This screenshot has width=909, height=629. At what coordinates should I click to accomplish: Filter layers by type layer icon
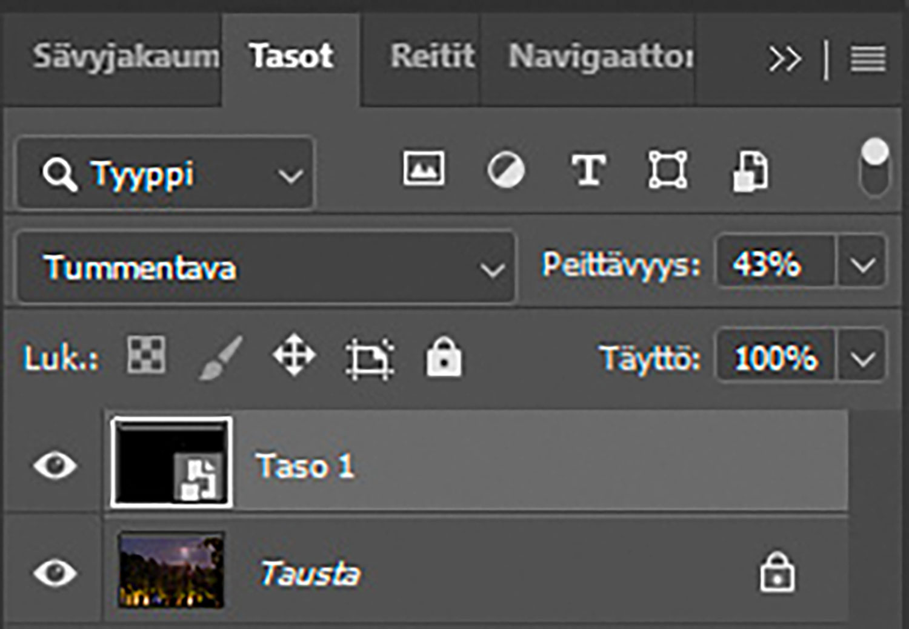(588, 170)
